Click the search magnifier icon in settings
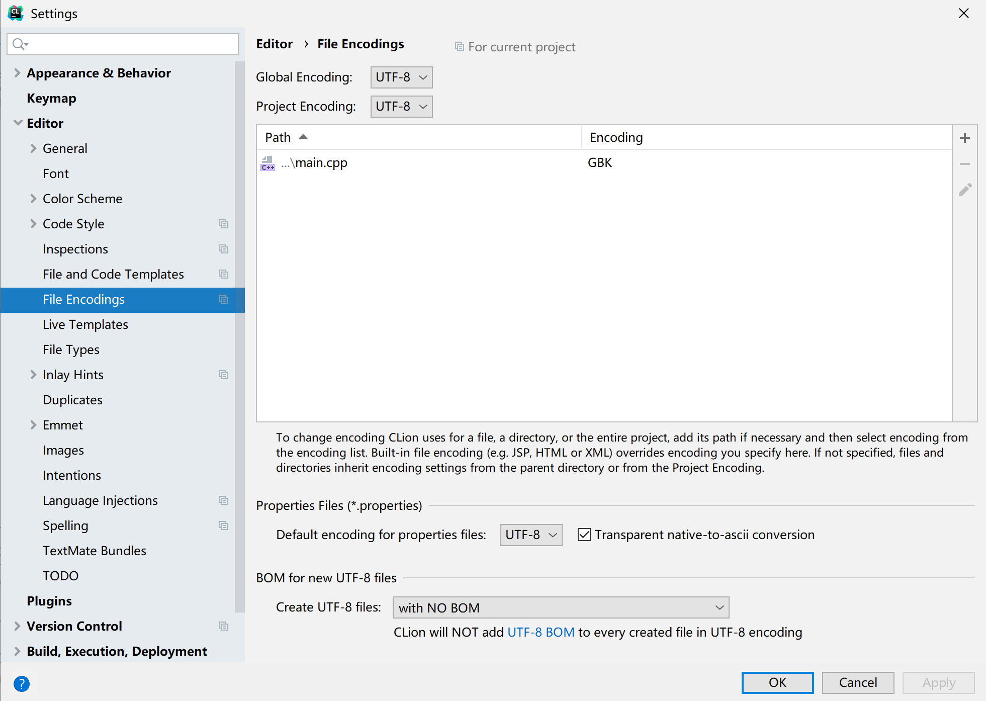 pyautogui.click(x=19, y=44)
